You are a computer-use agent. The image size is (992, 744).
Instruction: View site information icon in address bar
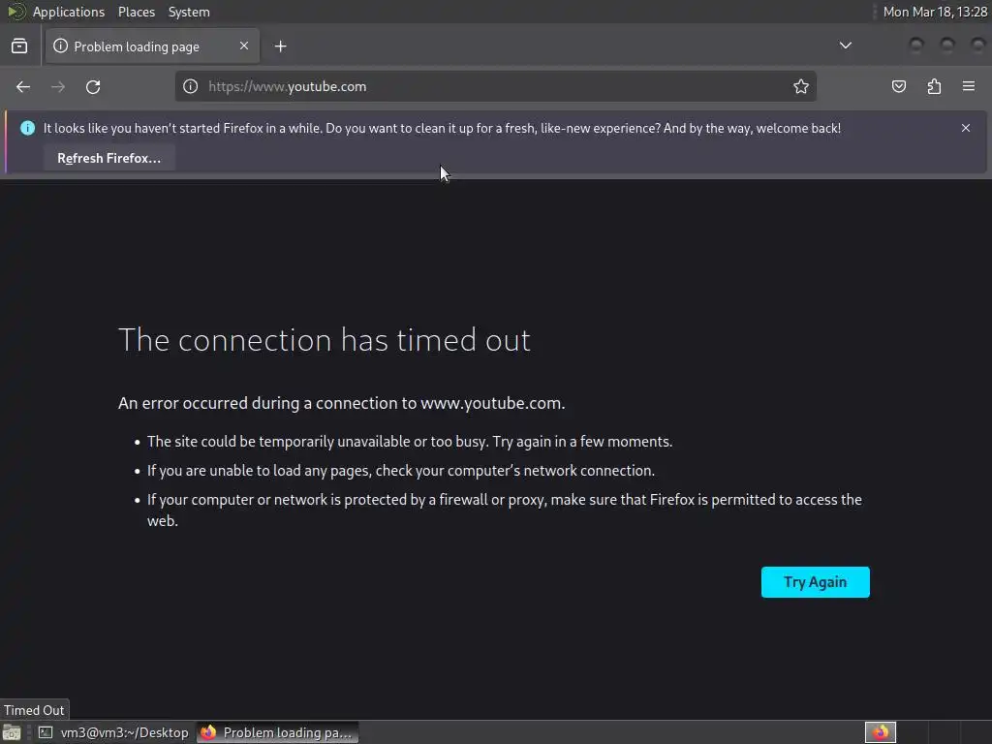click(191, 86)
